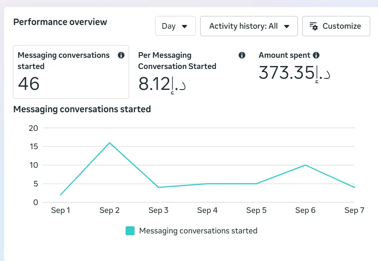Screen dimensions: 378x261
Task: Click the 46 conversations started value
Action: pos(29,84)
